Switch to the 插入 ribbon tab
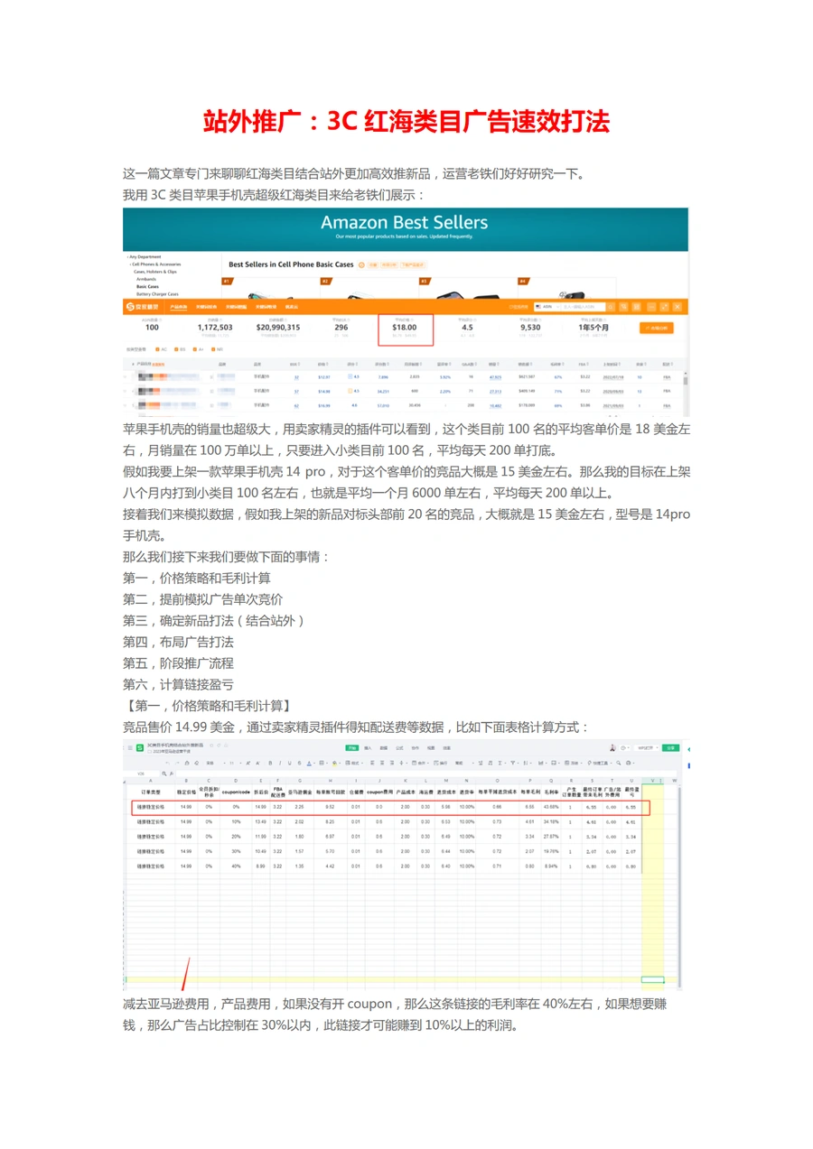The height and width of the screenshot is (1149, 813). (368, 747)
